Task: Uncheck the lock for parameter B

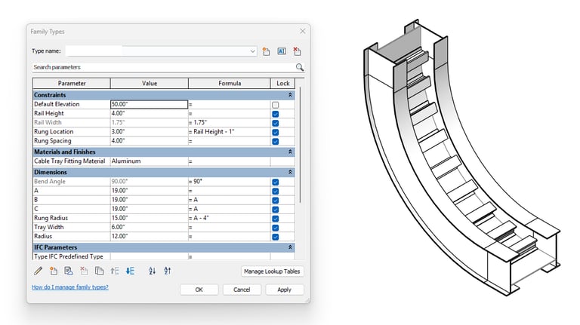Action: coord(276,200)
